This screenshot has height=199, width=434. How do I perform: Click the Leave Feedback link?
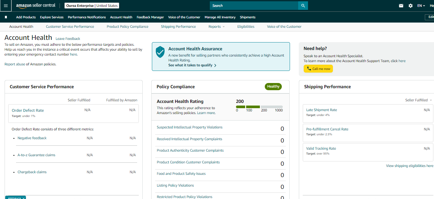68,39
